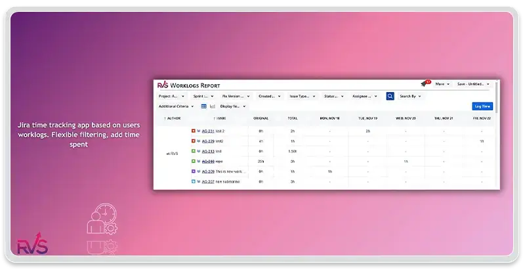
Task: Click the priority arrow icon for AG-231
Action: coord(199,131)
